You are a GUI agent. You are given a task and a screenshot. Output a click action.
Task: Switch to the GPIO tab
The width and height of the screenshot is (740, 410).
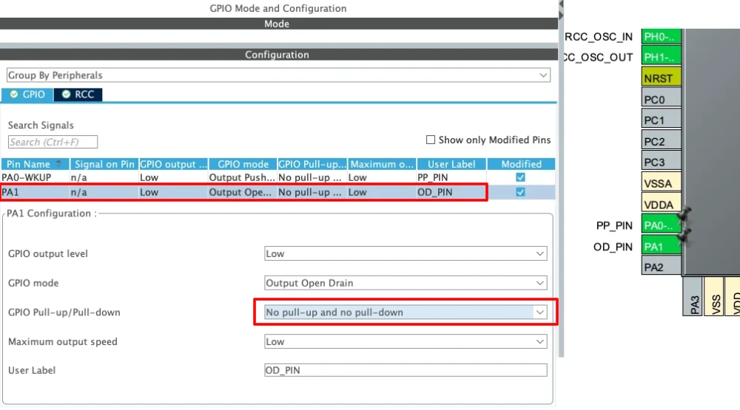coord(27,95)
